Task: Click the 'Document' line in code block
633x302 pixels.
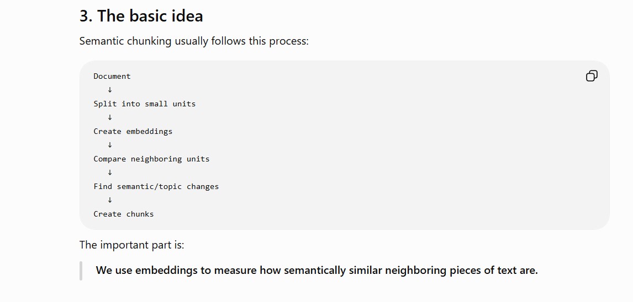Action: (112, 76)
